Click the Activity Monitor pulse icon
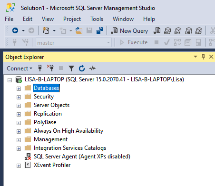Viewport: 215px width, 186px height. 92,69
